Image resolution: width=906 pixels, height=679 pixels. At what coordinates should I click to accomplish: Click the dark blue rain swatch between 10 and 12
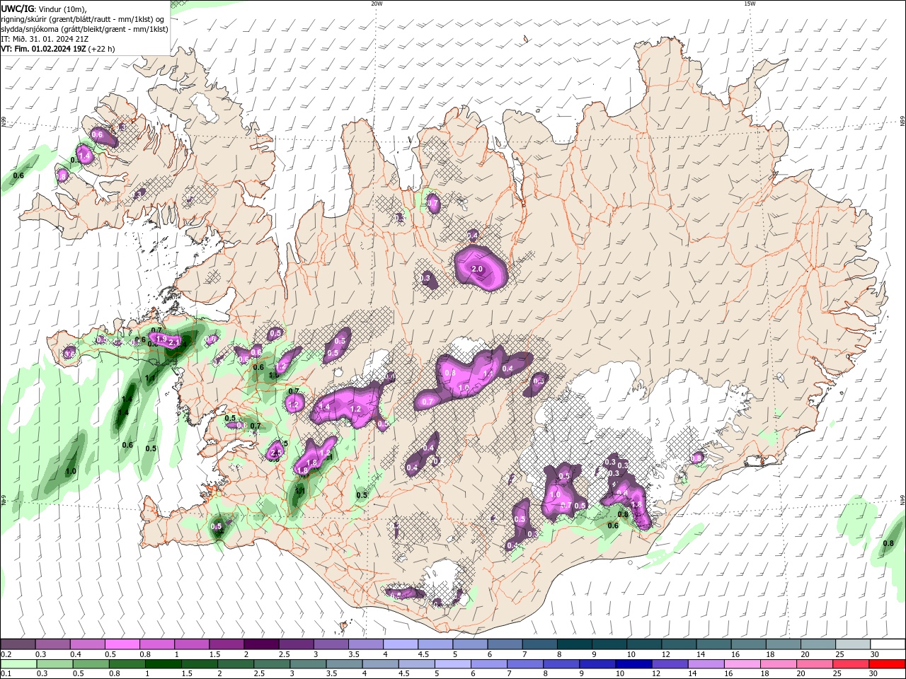click(x=633, y=664)
